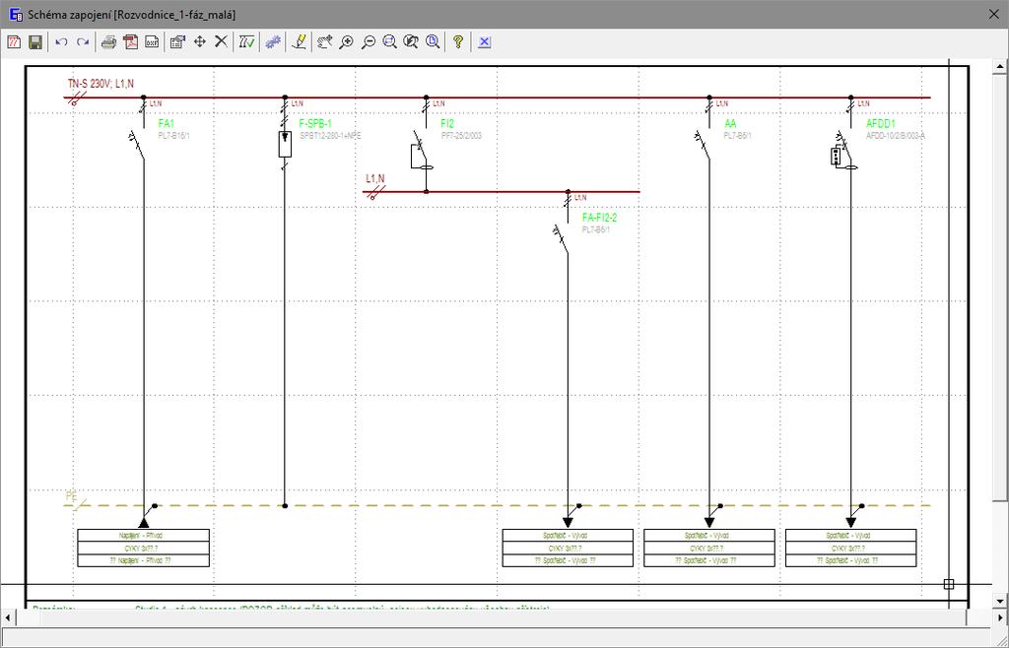Run the schema check with green checkmark
The width and height of the screenshot is (1009, 648).
coord(247,41)
